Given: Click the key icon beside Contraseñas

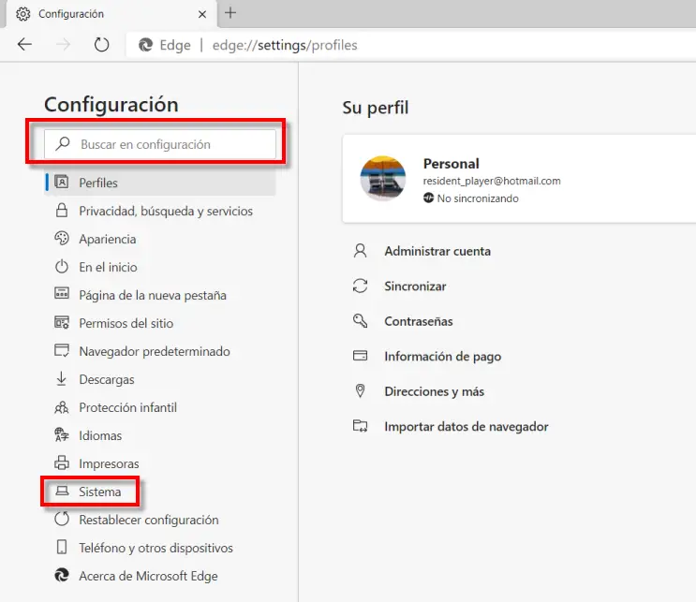Looking at the screenshot, I should [x=360, y=321].
